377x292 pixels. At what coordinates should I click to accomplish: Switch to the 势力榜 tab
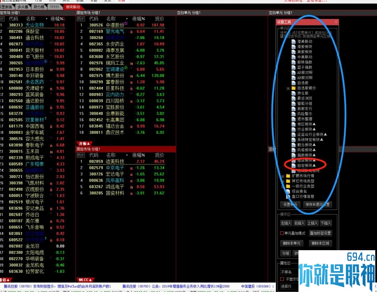[39, 7]
